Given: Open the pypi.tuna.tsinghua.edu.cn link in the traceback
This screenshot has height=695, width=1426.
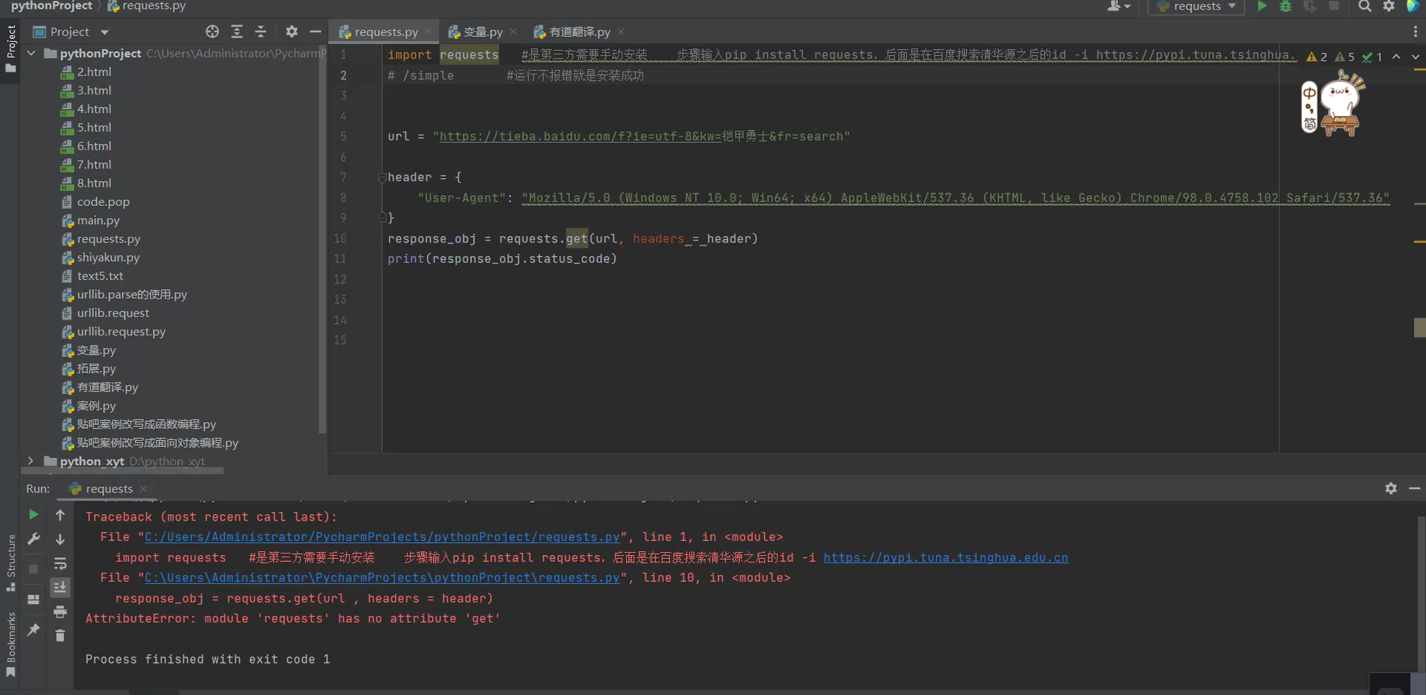Looking at the screenshot, I should point(945,557).
